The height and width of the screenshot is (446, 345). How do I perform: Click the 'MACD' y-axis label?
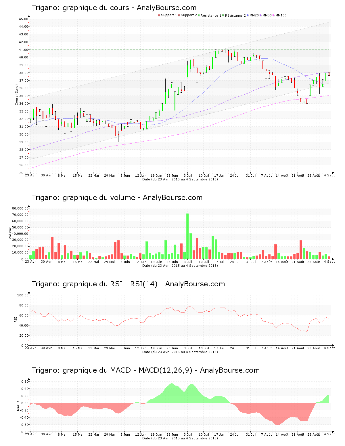pos(18,406)
